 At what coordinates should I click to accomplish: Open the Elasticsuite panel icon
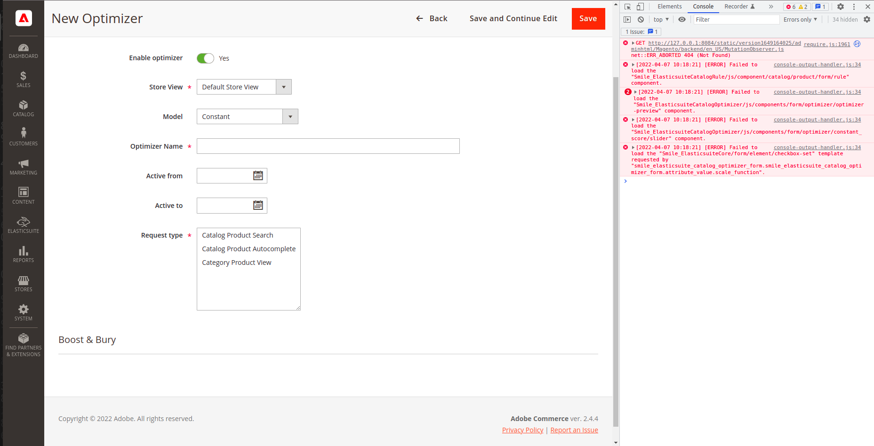click(23, 223)
